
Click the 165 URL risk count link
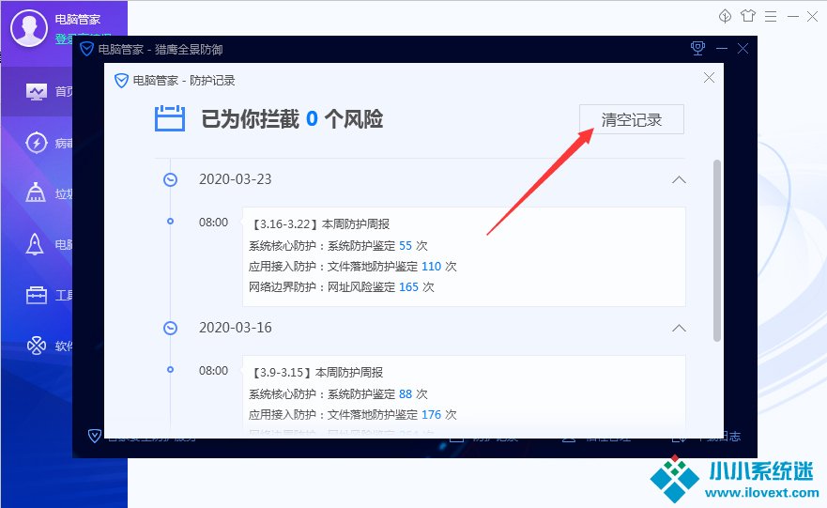(408, 286)
